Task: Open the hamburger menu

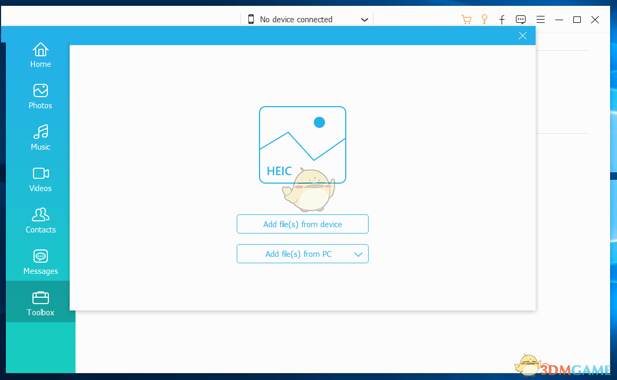Action: click(x=540, y=20)
